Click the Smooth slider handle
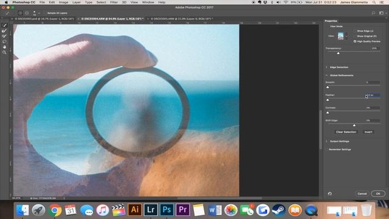 tap(328, 87)
